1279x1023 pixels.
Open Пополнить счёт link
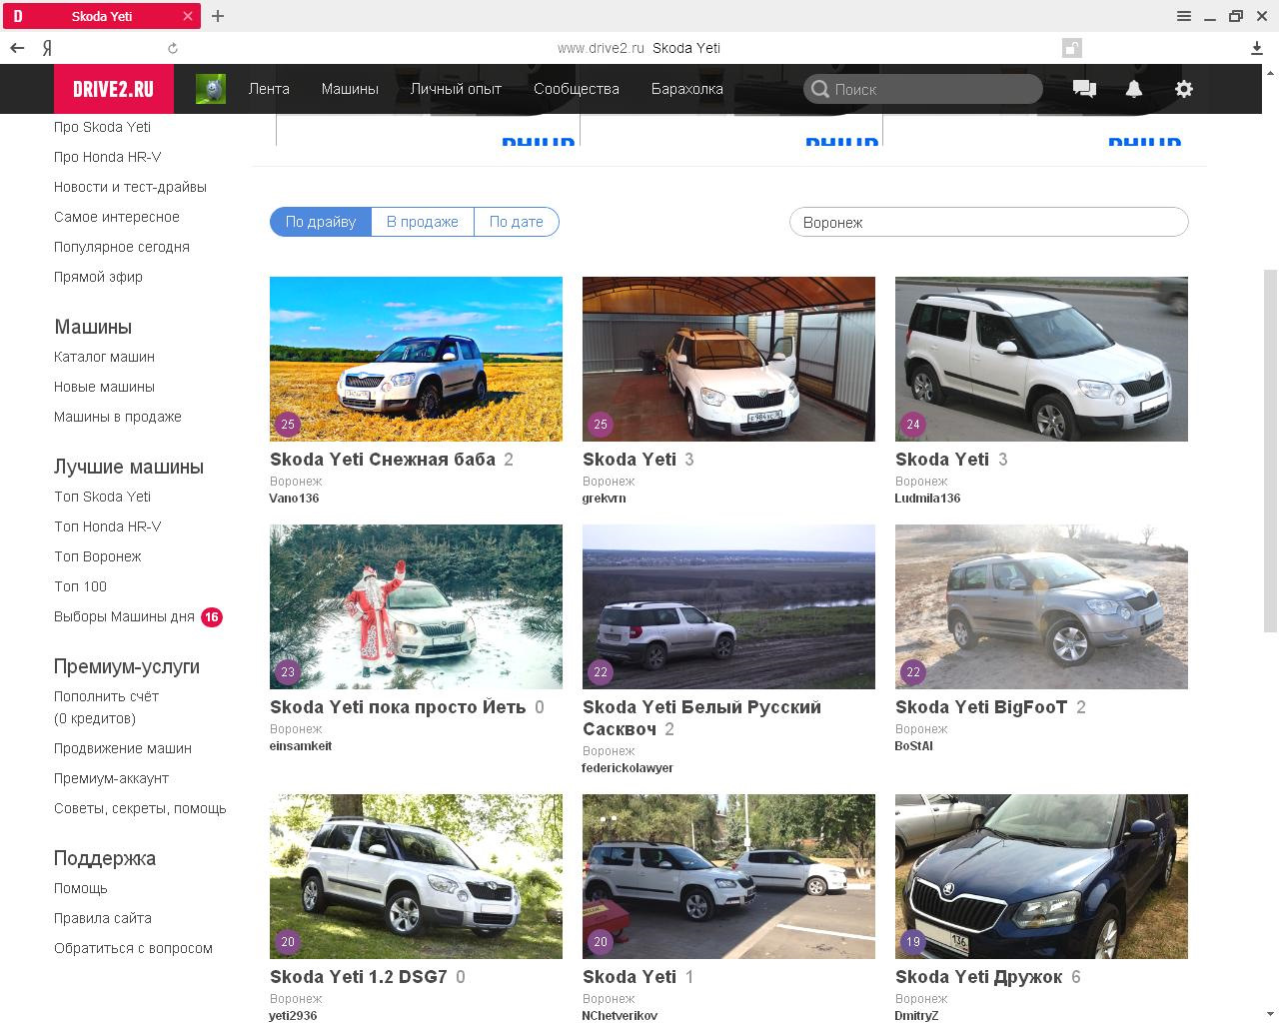click(106, 696)
